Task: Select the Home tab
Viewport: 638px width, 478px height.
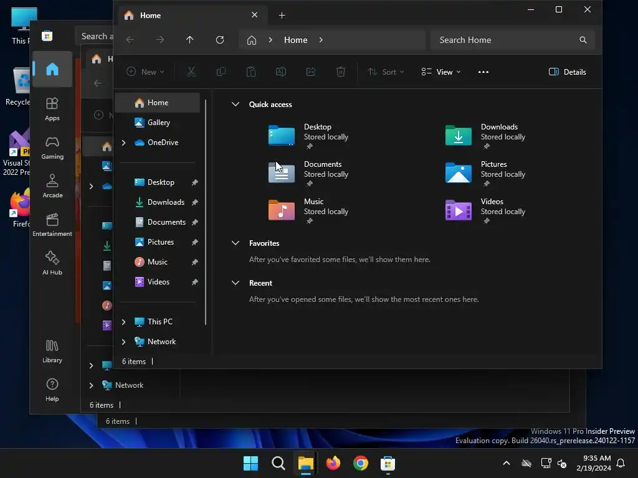Action: tap(193, 16)
